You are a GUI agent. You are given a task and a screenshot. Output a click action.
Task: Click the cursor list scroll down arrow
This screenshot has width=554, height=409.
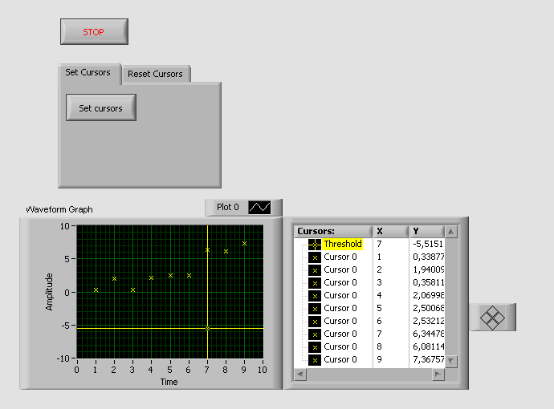pyautogui.click(x=450, y=361)
